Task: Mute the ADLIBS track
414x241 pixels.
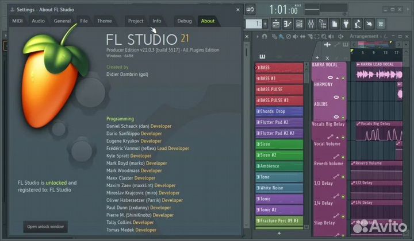Action: click(x=343, y=118)
